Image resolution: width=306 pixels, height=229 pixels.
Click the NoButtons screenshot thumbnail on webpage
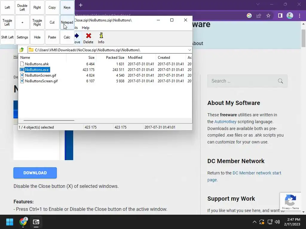[x=43, y=145]
